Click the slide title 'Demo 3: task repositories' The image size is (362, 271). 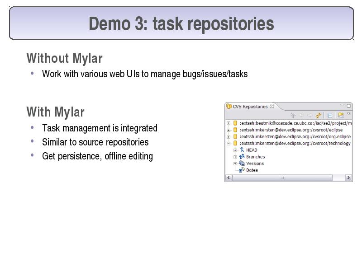tap(181, 23)
